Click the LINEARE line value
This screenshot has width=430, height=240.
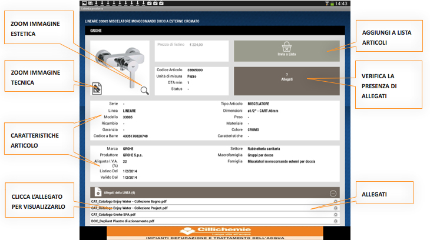tap(129, 111)
